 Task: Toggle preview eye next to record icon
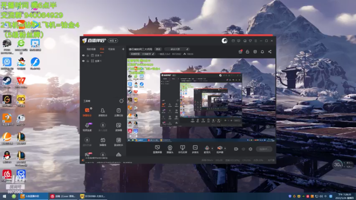[x=243, y=149]
